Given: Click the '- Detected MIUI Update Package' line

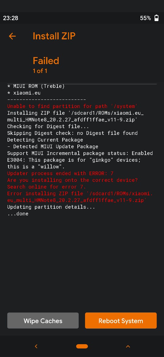Looking at the screenshot, I should point(53,146).
